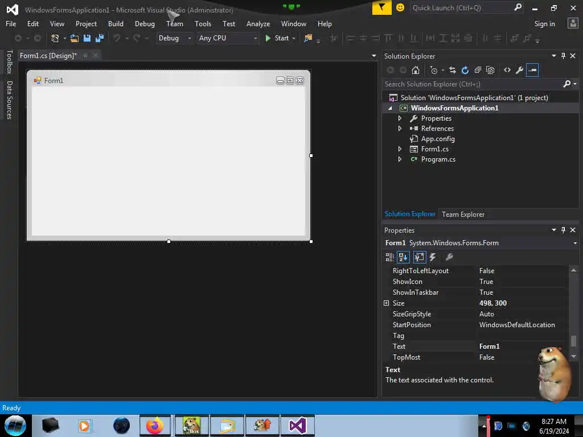Open the Toolbox side tab

click(x=10, y=61)
